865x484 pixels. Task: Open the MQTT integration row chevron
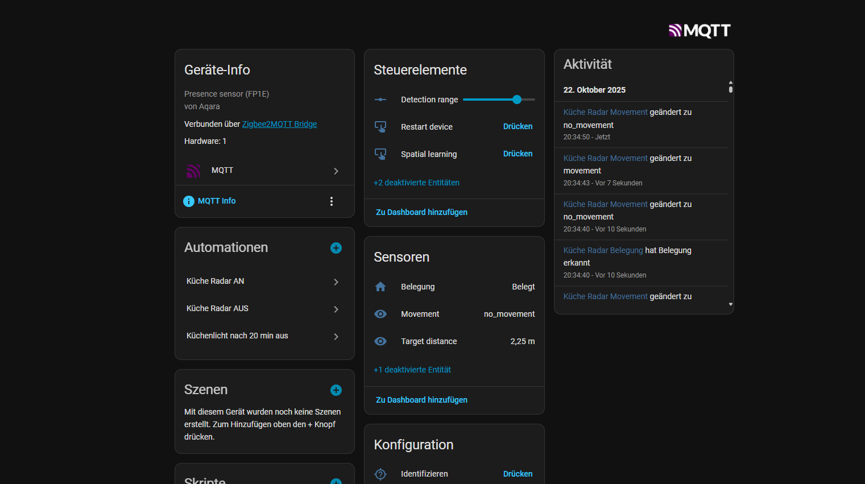click(x=336, y=171)
